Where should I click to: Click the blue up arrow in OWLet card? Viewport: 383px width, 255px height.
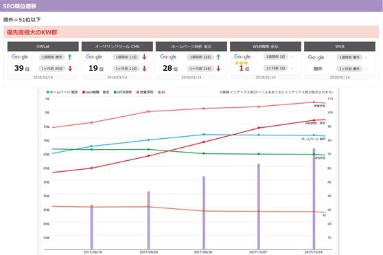[70, 57]
